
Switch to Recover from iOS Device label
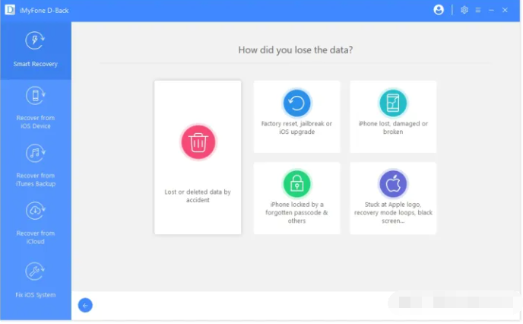click(x=36, y=122)
